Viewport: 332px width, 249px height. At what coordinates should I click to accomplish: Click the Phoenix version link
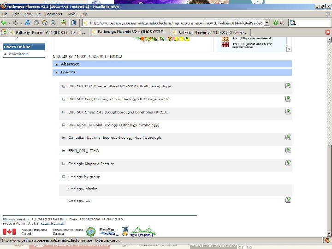tap(9, 219)
